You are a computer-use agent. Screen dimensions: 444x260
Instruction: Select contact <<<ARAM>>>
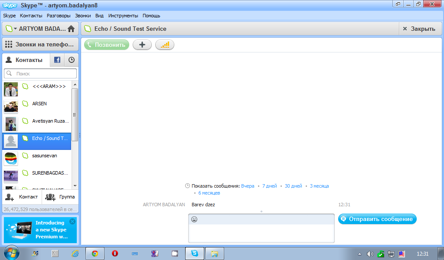[x=37, y=89]
